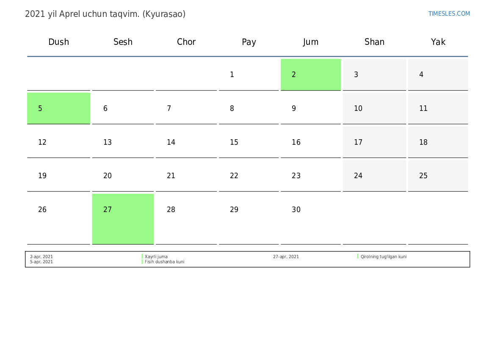
Task: Click Sunday date 25
Action: point(438,176)
